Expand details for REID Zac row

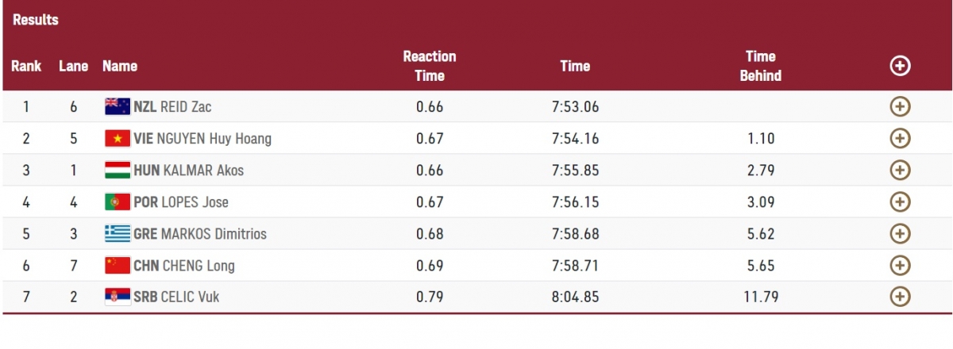click(x=899, y=106)
